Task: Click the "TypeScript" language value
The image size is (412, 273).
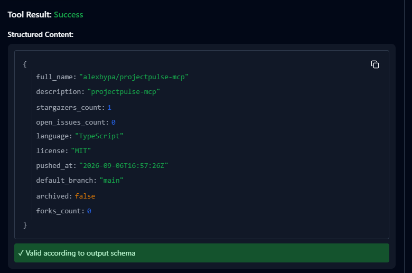Action: [99, 136]
